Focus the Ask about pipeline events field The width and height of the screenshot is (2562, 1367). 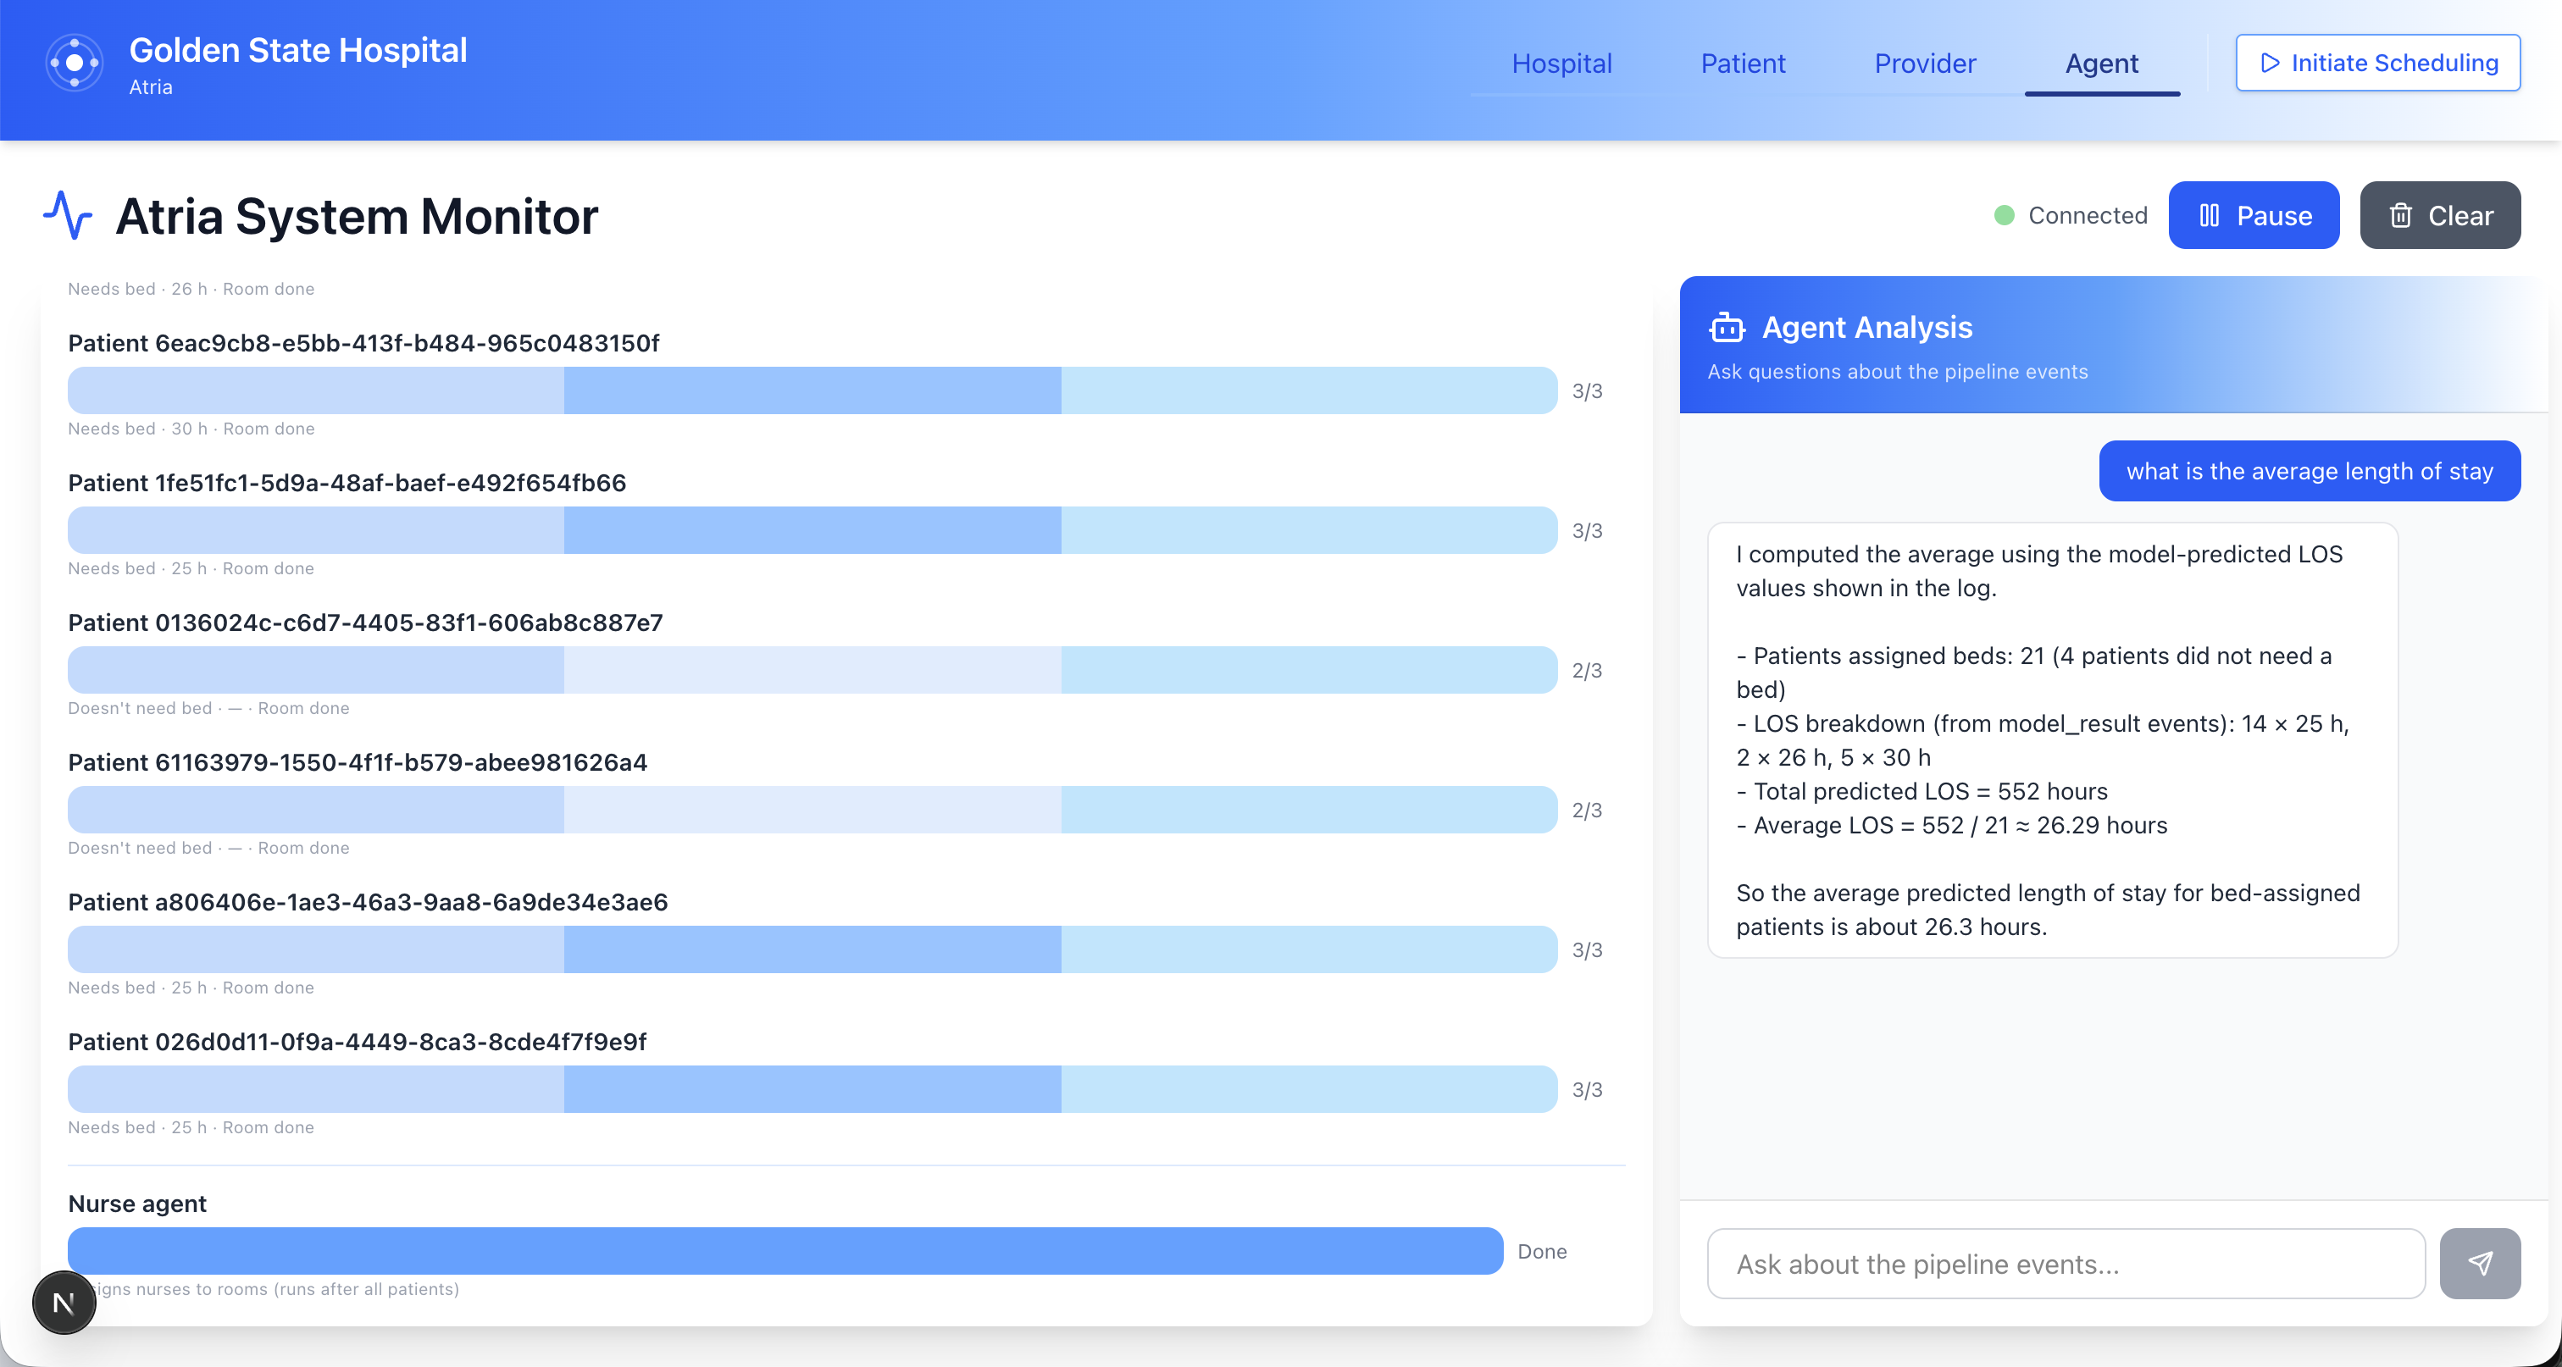(2065, 1263)
